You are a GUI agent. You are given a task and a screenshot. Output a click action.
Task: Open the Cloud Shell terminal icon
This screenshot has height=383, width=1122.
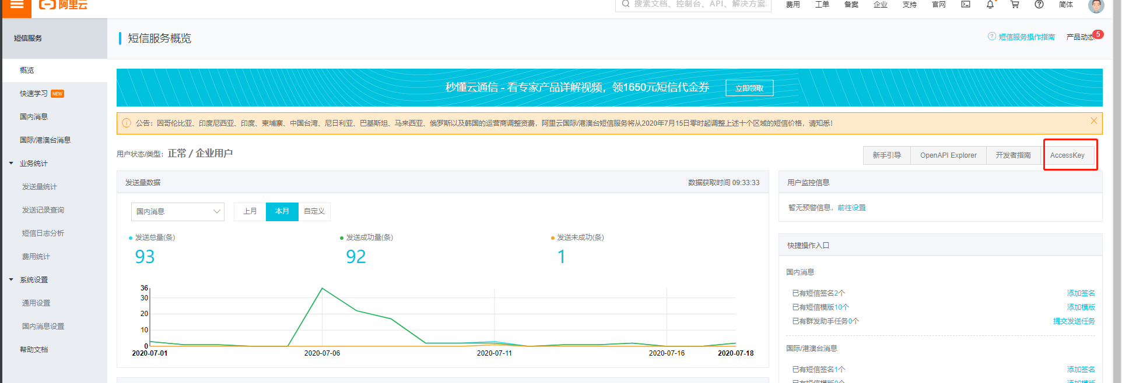966,4
